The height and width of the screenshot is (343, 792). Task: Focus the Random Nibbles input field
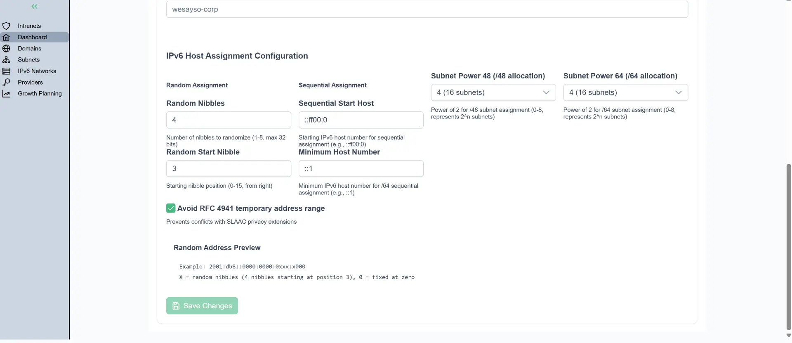tap(229, 120)
